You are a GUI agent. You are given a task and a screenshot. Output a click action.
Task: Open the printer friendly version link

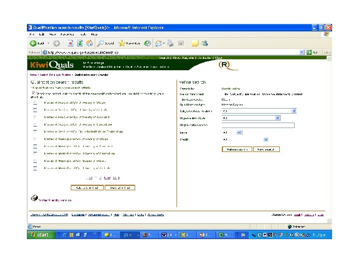(x=55, y=200)
